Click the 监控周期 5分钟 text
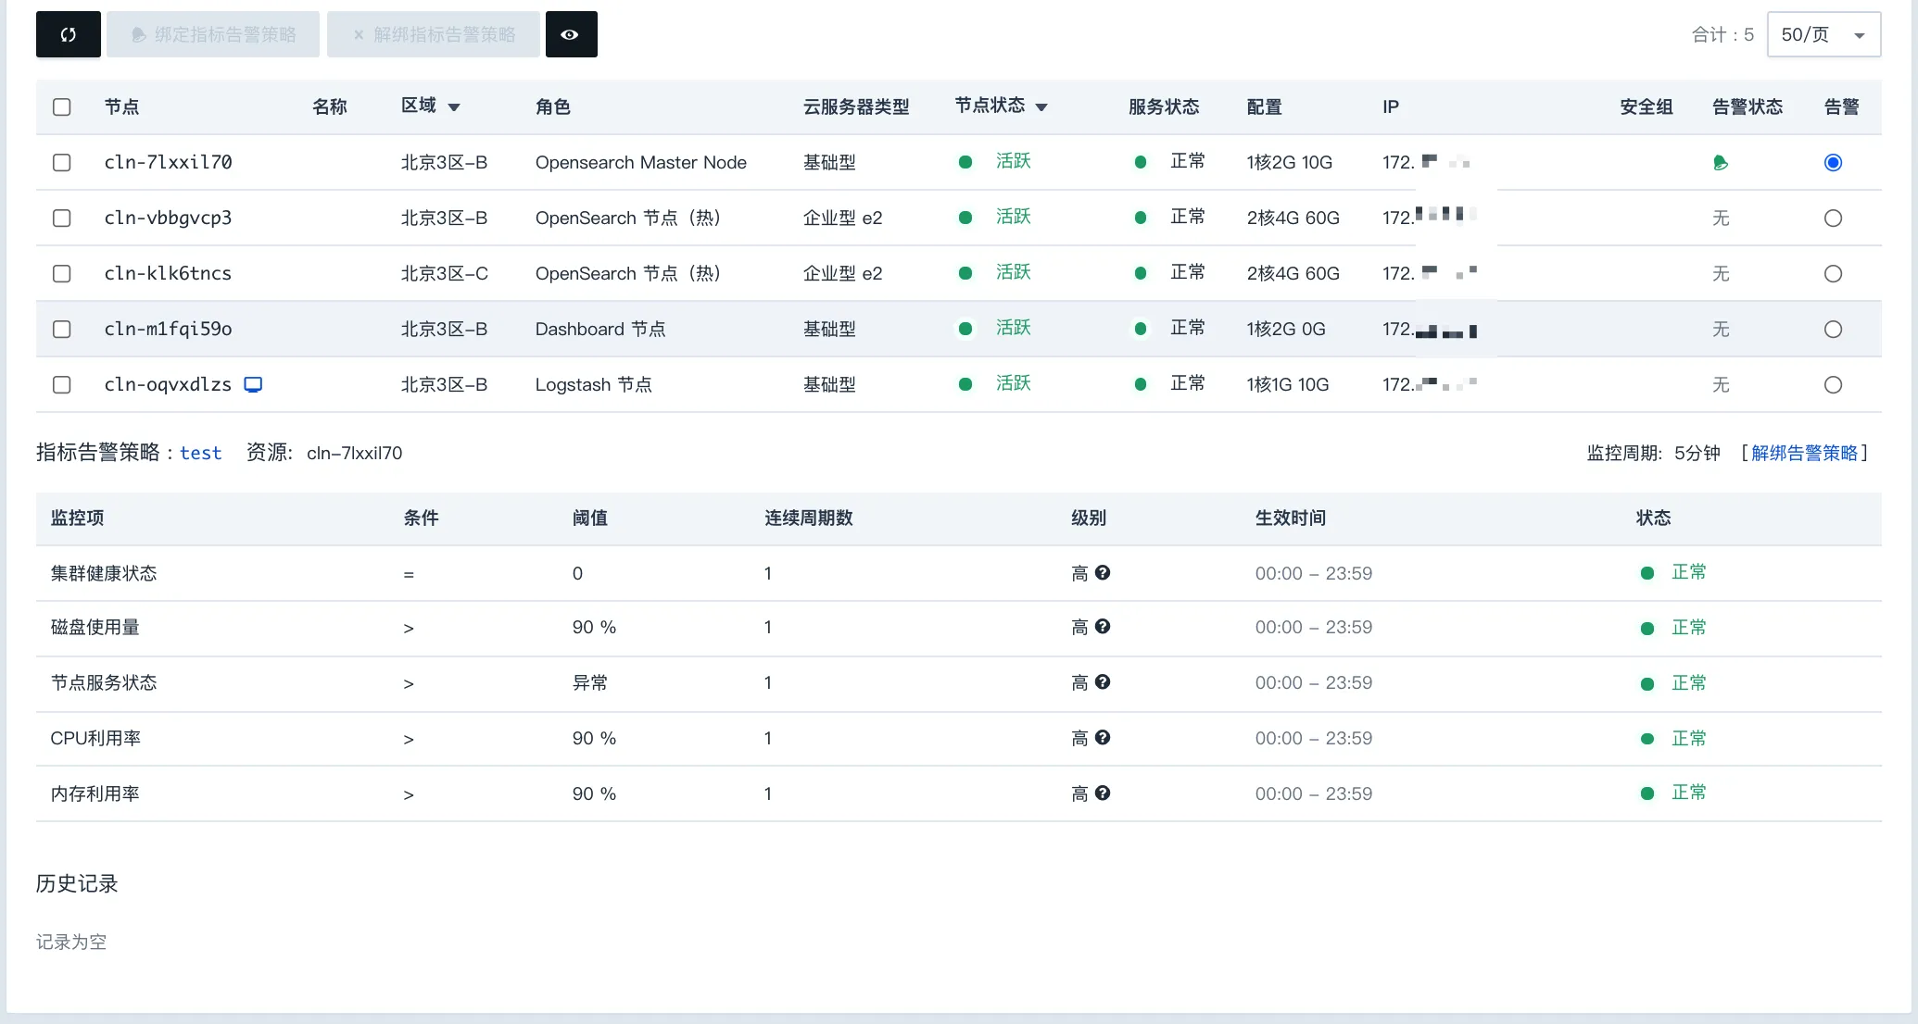 pos(1654,453)
